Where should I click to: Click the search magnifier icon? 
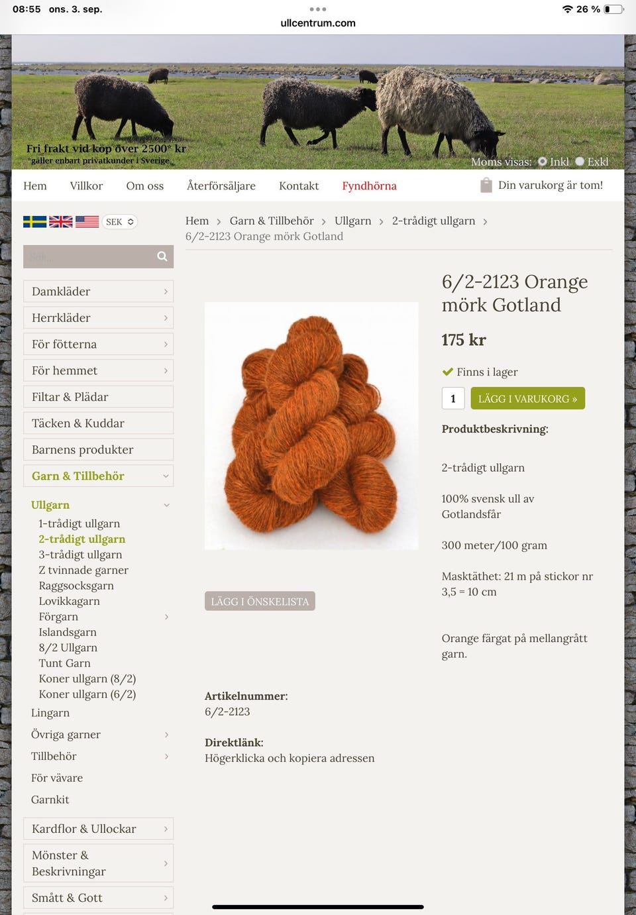coord(162,256)
